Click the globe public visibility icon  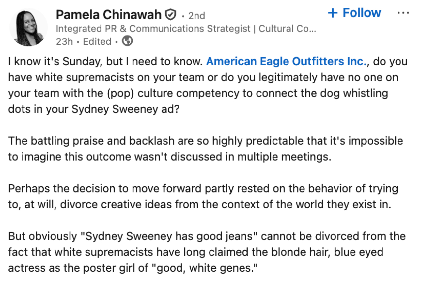coord(127,41)
